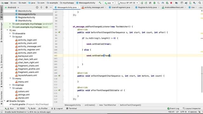Expand com.example.mychatapp (test) package
Screen dimensions: 203x114
click(x=10, y=27)
